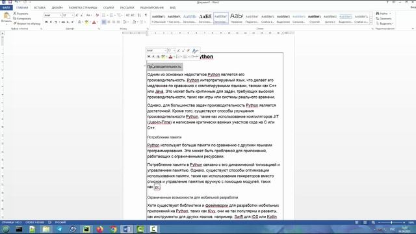416x234 pixels.
Task: Open the Выделить (Select) dropdown
Action: (384, 23)
